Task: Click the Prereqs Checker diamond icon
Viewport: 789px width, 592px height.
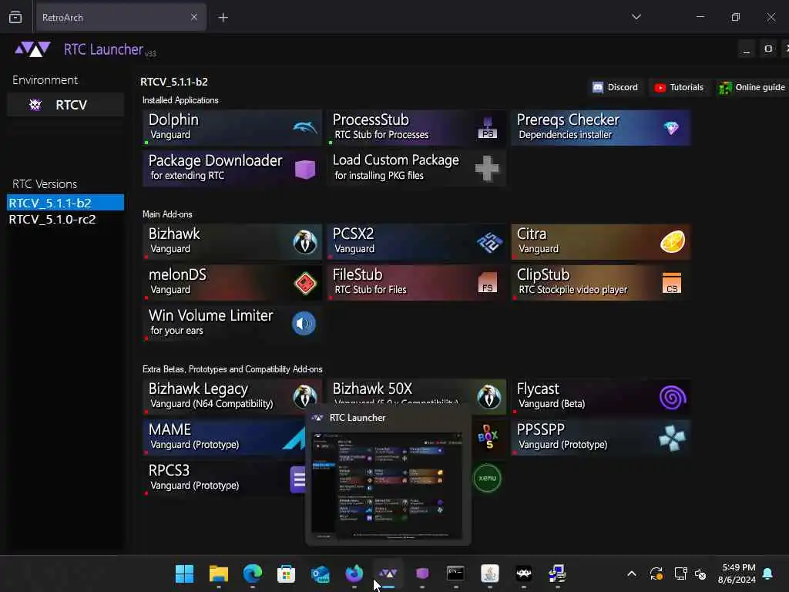Action: pyautogui.click(x=671, y=128)
